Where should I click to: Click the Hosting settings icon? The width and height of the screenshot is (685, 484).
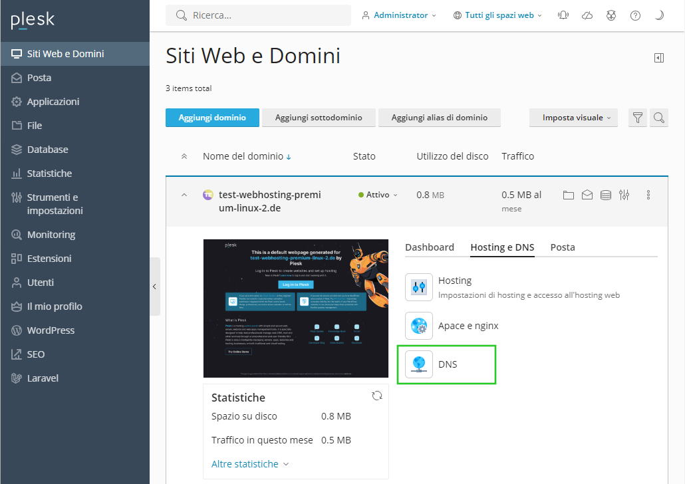[419, 287]
